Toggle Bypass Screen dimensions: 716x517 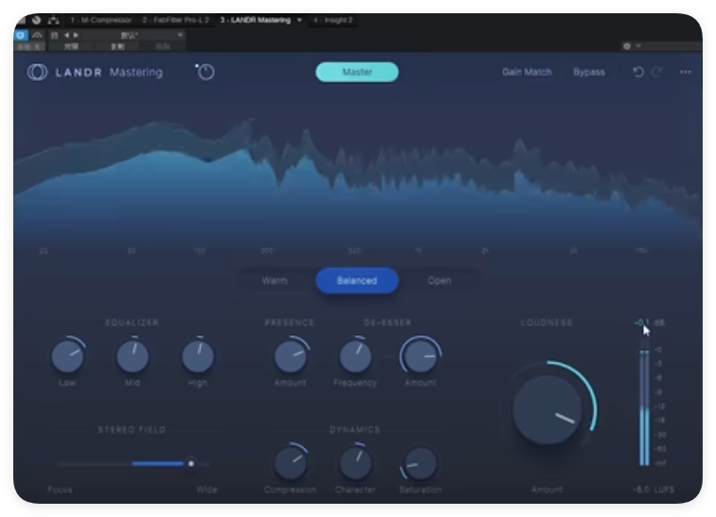coord(589,72)
